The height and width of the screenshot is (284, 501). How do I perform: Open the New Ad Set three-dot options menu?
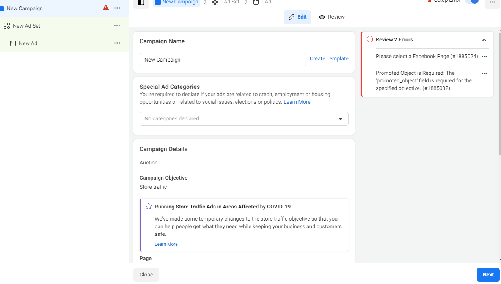[x=117, y=25]
